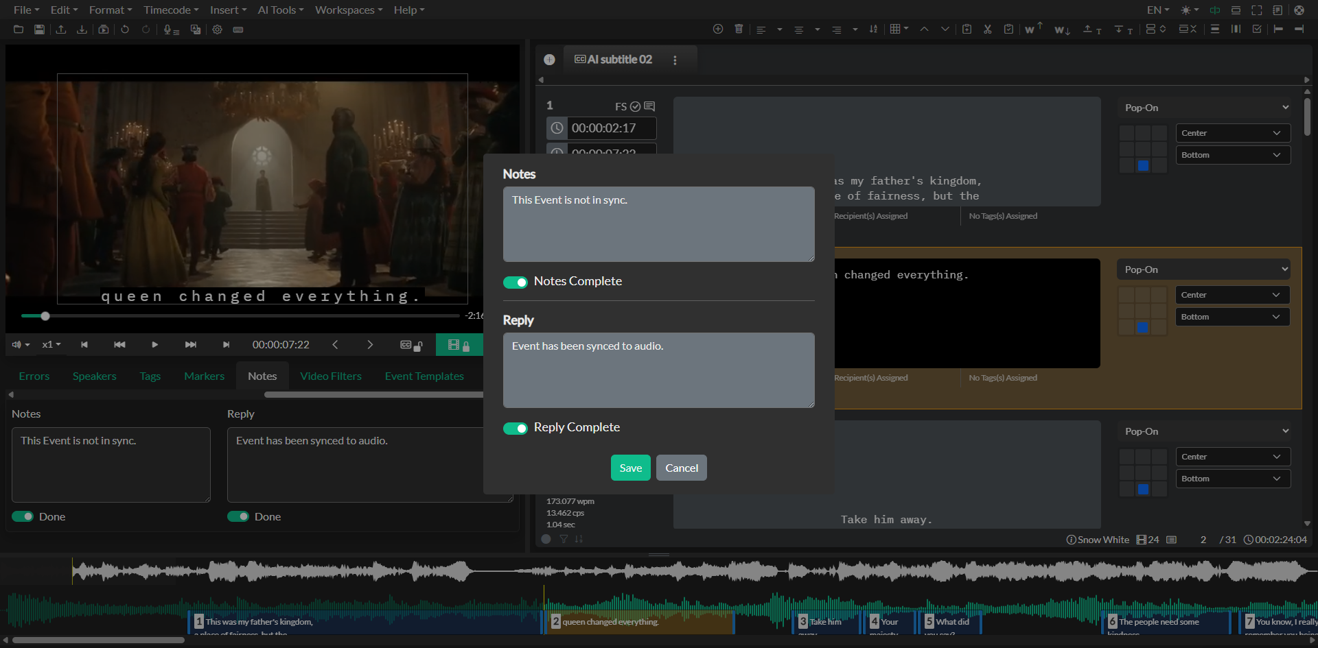Click the cut (scissors) icon

(987, 29)
